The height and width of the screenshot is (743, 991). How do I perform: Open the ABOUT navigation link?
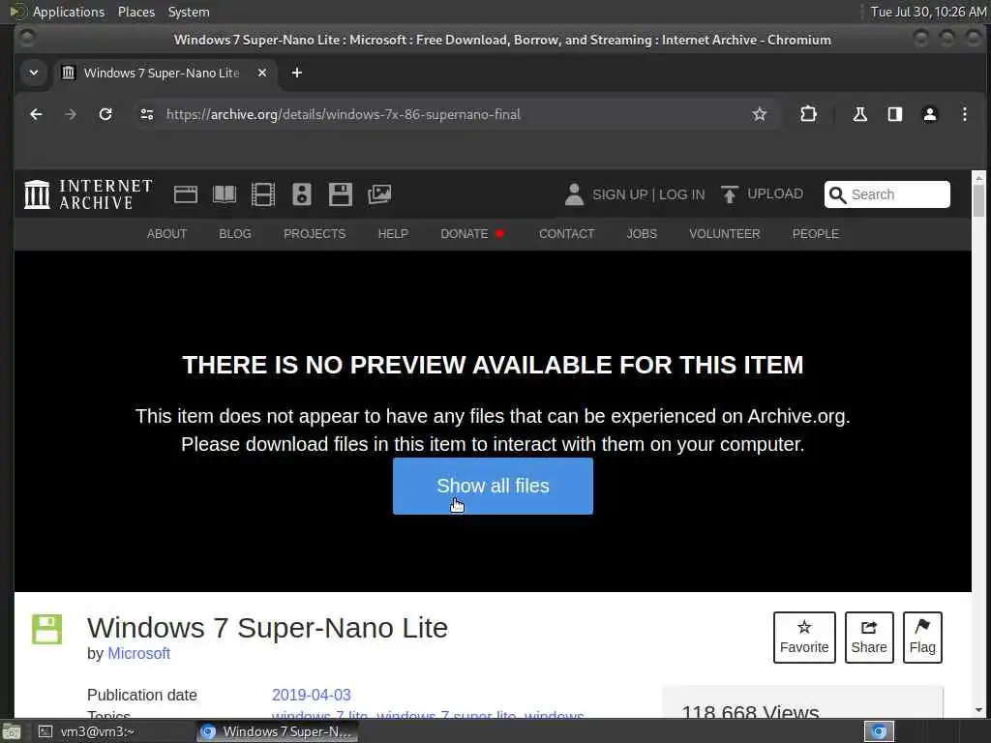(x=166, y=234)
